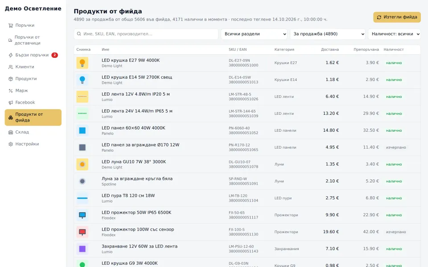Image resolution: width=428 pixels, height=267 pixels.
Task: Click the Наличност column header
Action: point(394,49)
